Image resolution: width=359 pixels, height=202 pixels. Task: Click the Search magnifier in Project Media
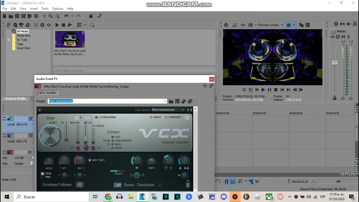tap(92, 25)
